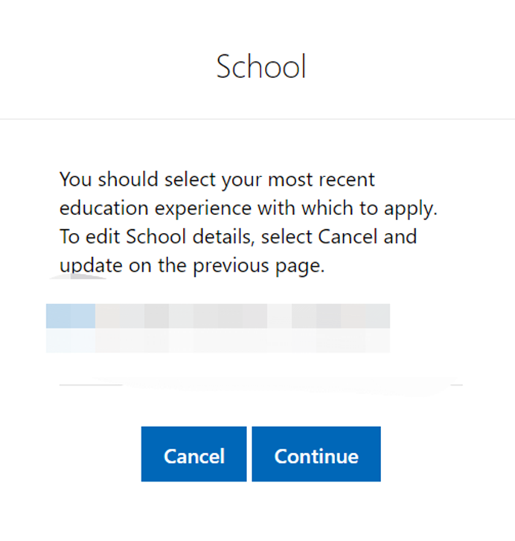
Task: Click the divider line above the buttons
Action: (260, 385)
